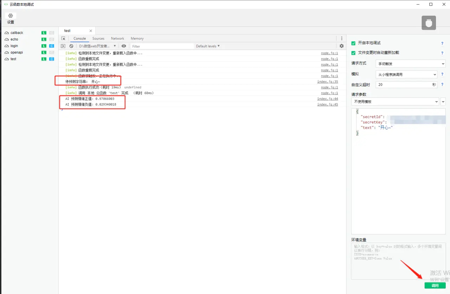Open the Memory tab
The width and height of the screenshot is (450, 294).
pos(137,39)
